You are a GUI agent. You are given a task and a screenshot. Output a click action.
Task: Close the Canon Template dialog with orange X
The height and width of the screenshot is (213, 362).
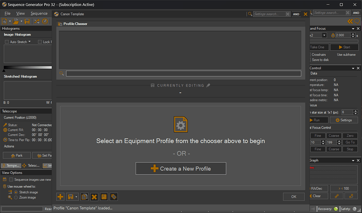[305, 14]
